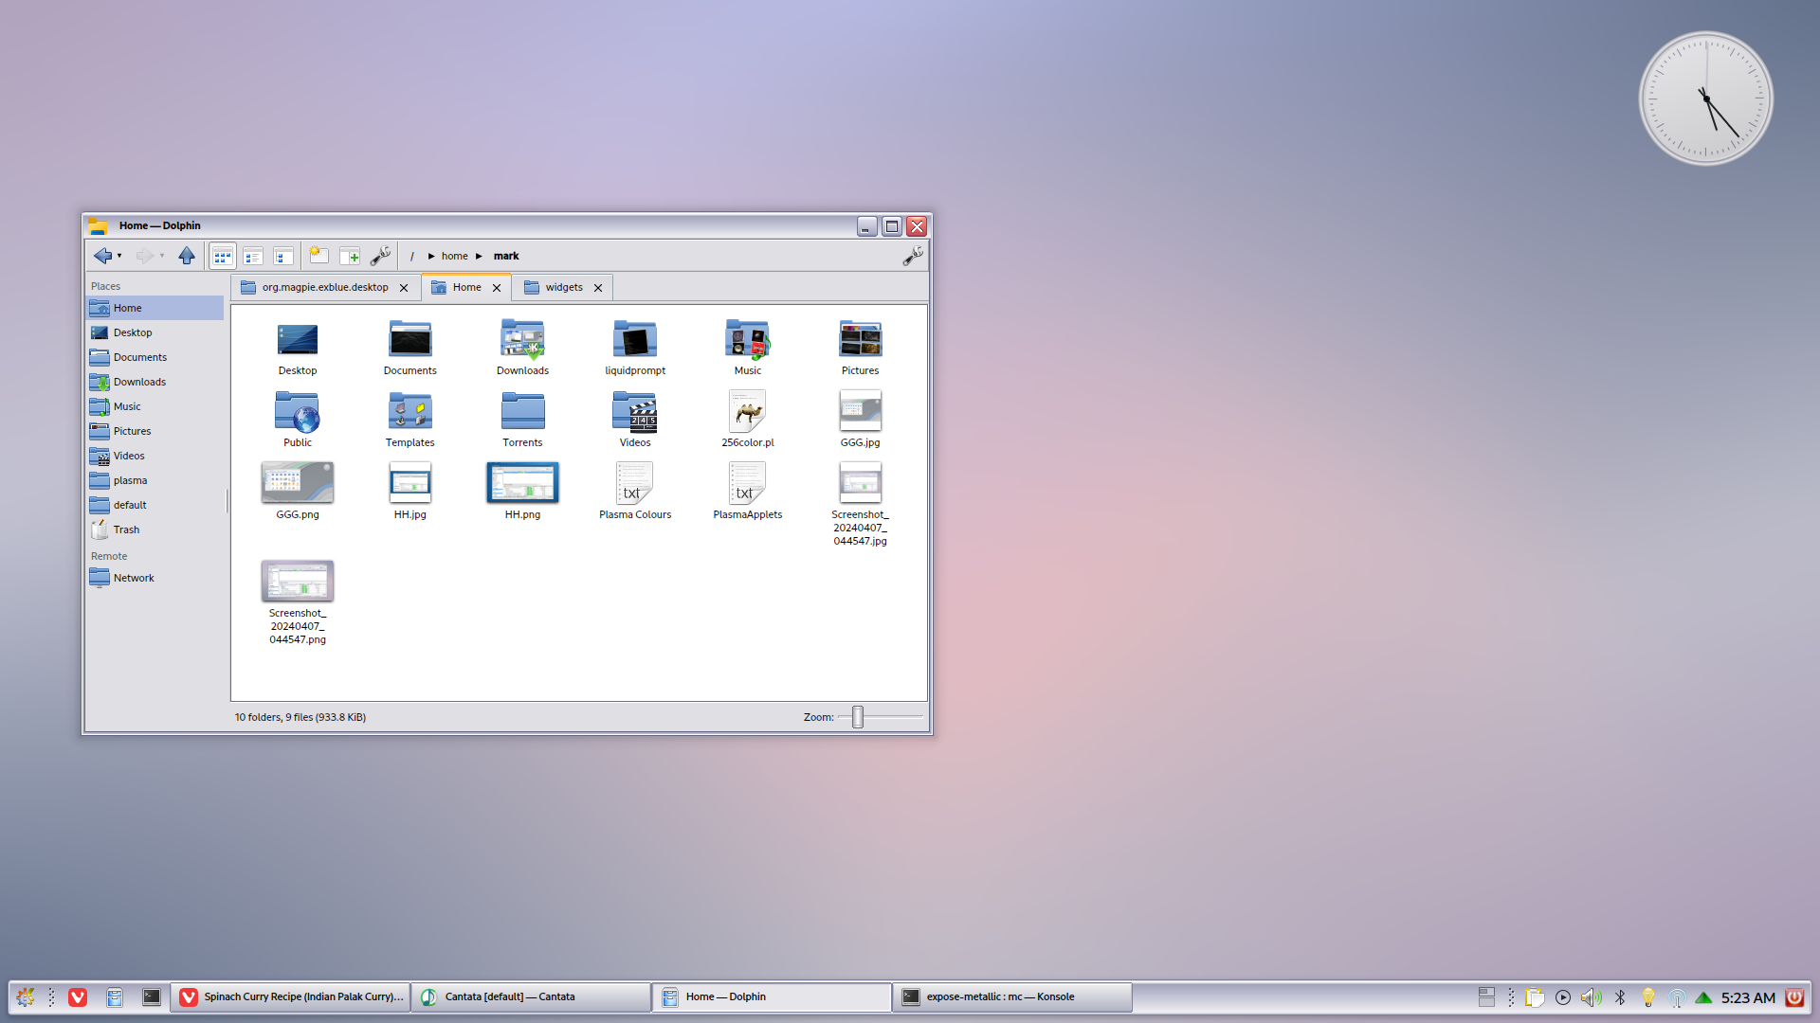
Task: Open default in Places panel
Action: click(155, 505)
